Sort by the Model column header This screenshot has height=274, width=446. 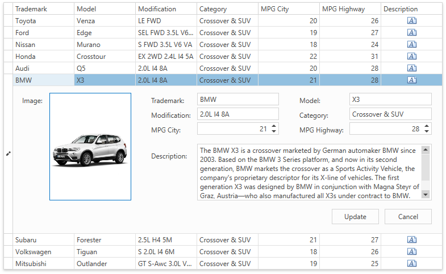tap(105, 9)
